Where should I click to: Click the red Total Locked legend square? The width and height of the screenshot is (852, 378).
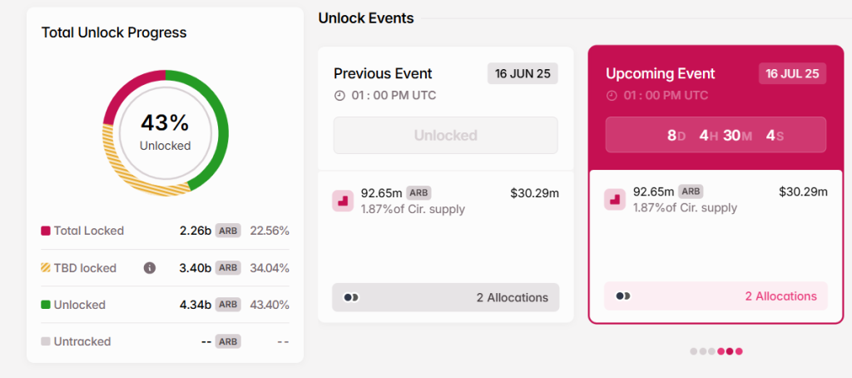46,231
